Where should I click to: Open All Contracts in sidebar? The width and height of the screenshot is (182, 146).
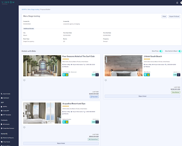pos(5,124)
